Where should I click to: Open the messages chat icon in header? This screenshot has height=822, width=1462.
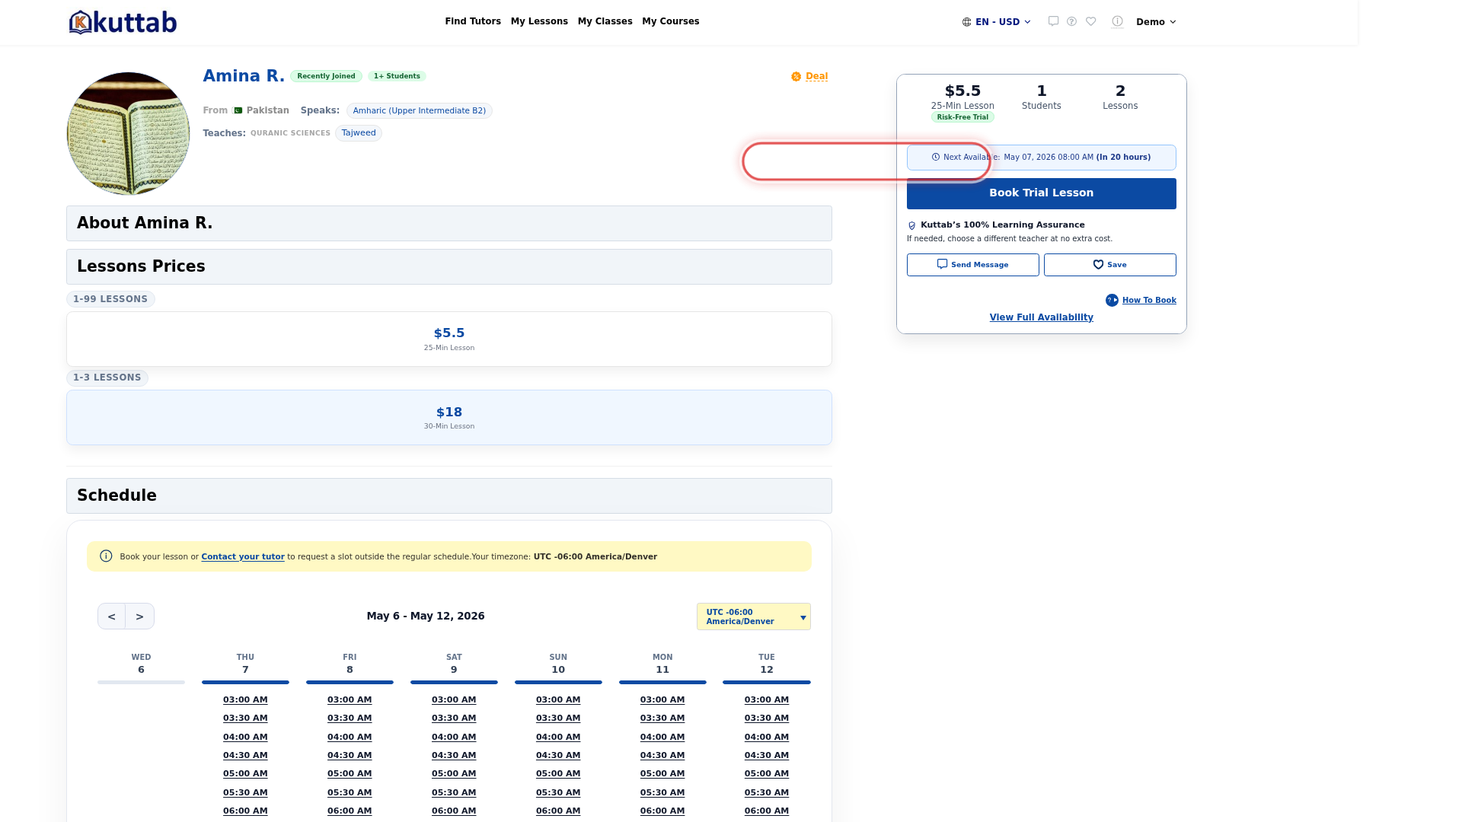pyautogui.click(x=1053, y=21)
